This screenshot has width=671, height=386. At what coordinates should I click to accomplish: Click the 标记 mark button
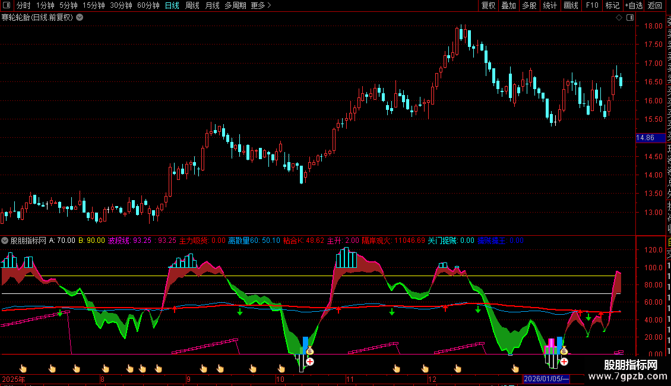coord(612,5)
